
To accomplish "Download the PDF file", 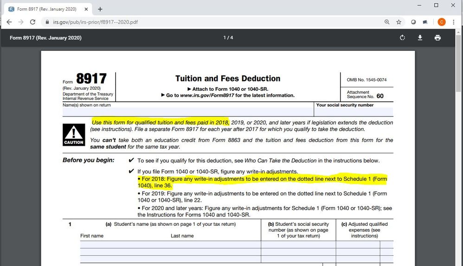I will (x=420, y=38).
